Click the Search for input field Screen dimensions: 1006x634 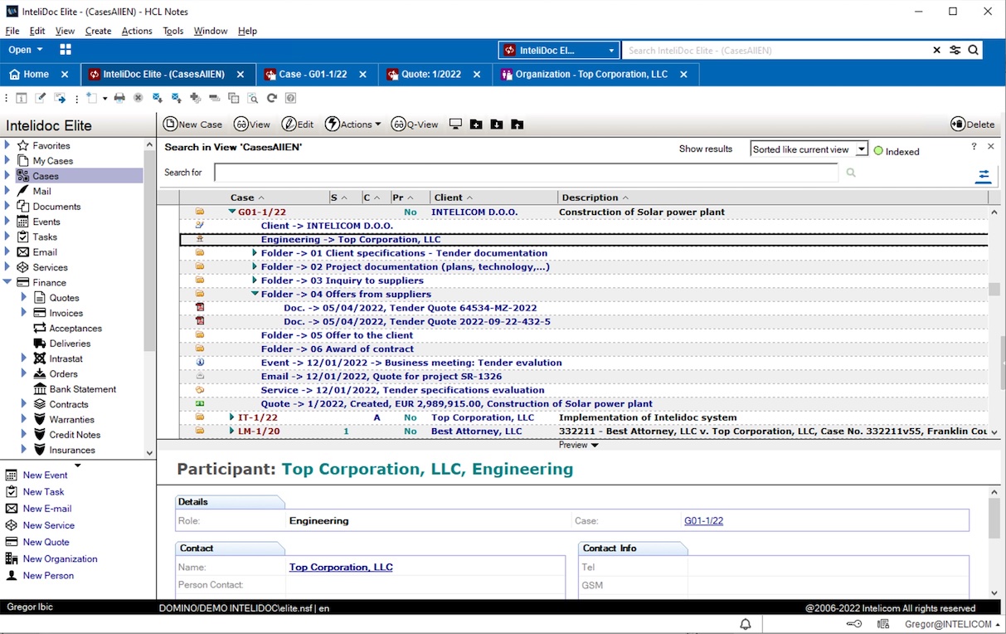click(x=527, y=173)
